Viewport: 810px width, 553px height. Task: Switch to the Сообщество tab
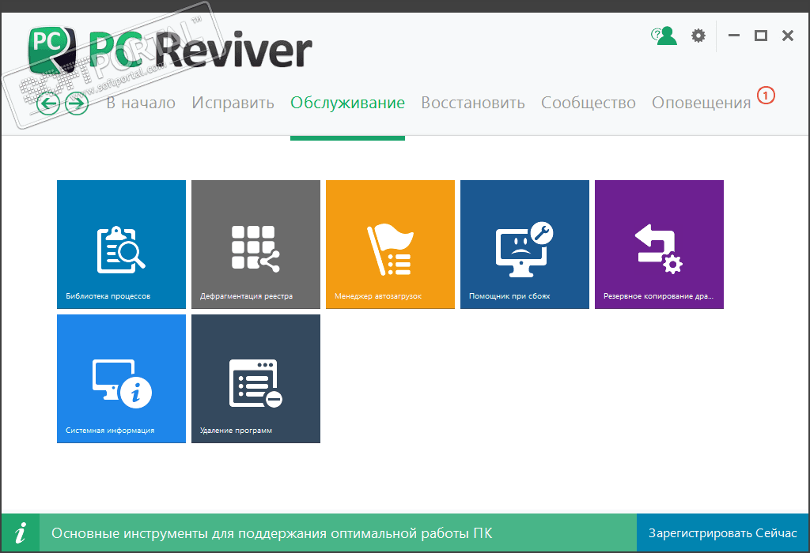(x=589, y=103)
